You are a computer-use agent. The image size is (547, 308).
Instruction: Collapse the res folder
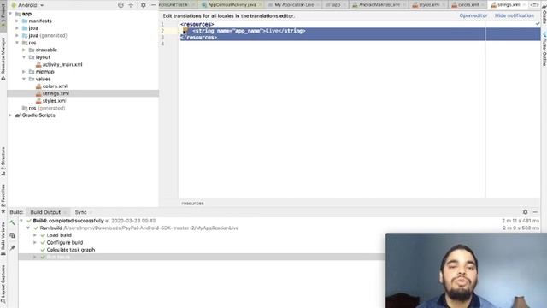click(x=17, y=43)
